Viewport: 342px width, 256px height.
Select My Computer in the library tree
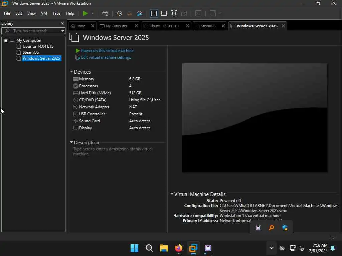[29, 40]
